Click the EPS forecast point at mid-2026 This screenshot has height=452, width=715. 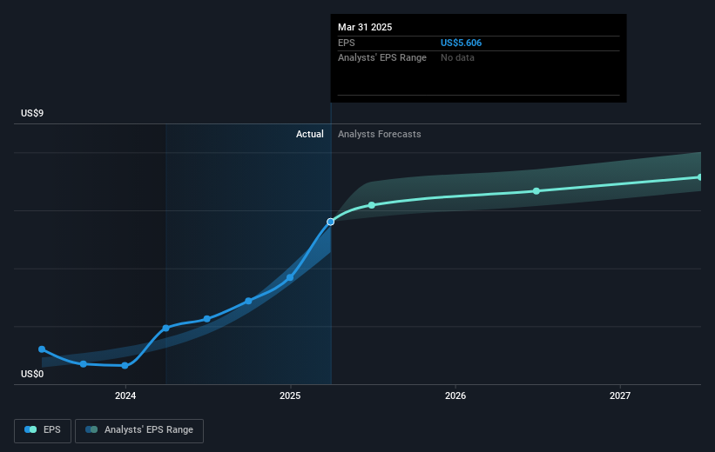(536, 191)
